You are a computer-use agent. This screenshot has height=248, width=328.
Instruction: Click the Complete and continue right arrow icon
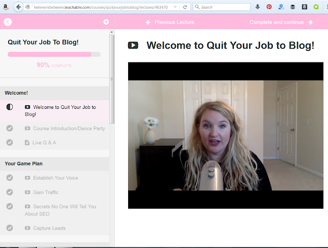(x=311, y=22)
